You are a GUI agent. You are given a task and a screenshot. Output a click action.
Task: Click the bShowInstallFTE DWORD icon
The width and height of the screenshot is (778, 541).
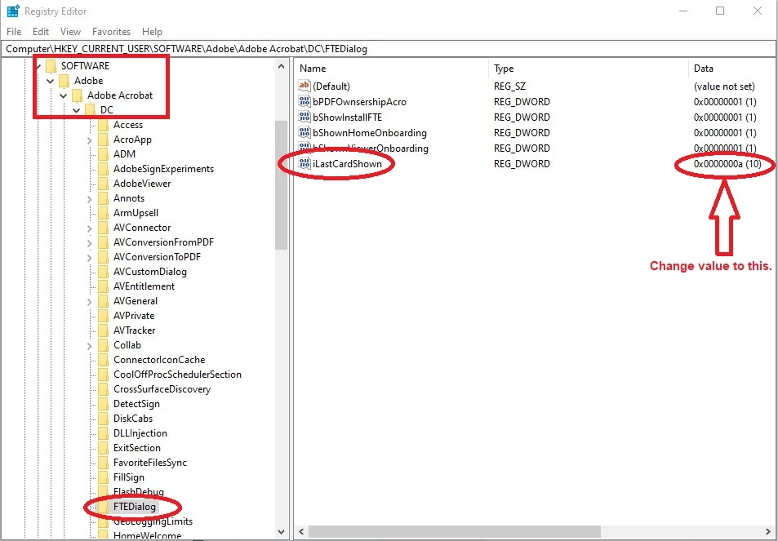click(305, 117)
